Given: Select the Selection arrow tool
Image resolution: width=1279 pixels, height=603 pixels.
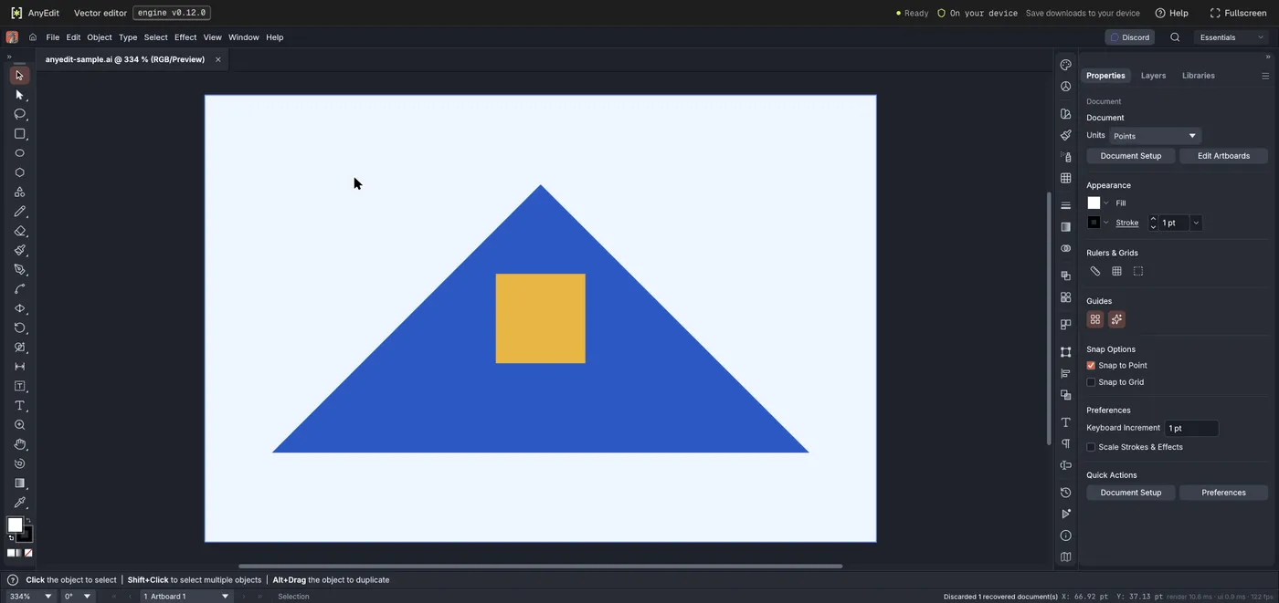Looking at the screenshot, I should coord(19,76).
